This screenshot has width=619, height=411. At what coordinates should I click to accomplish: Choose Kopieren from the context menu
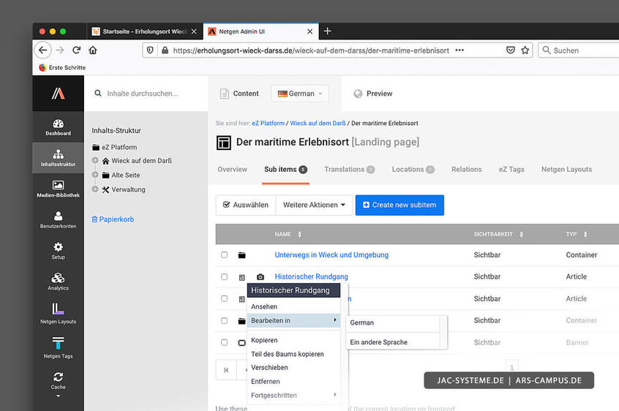pos(293,340)
